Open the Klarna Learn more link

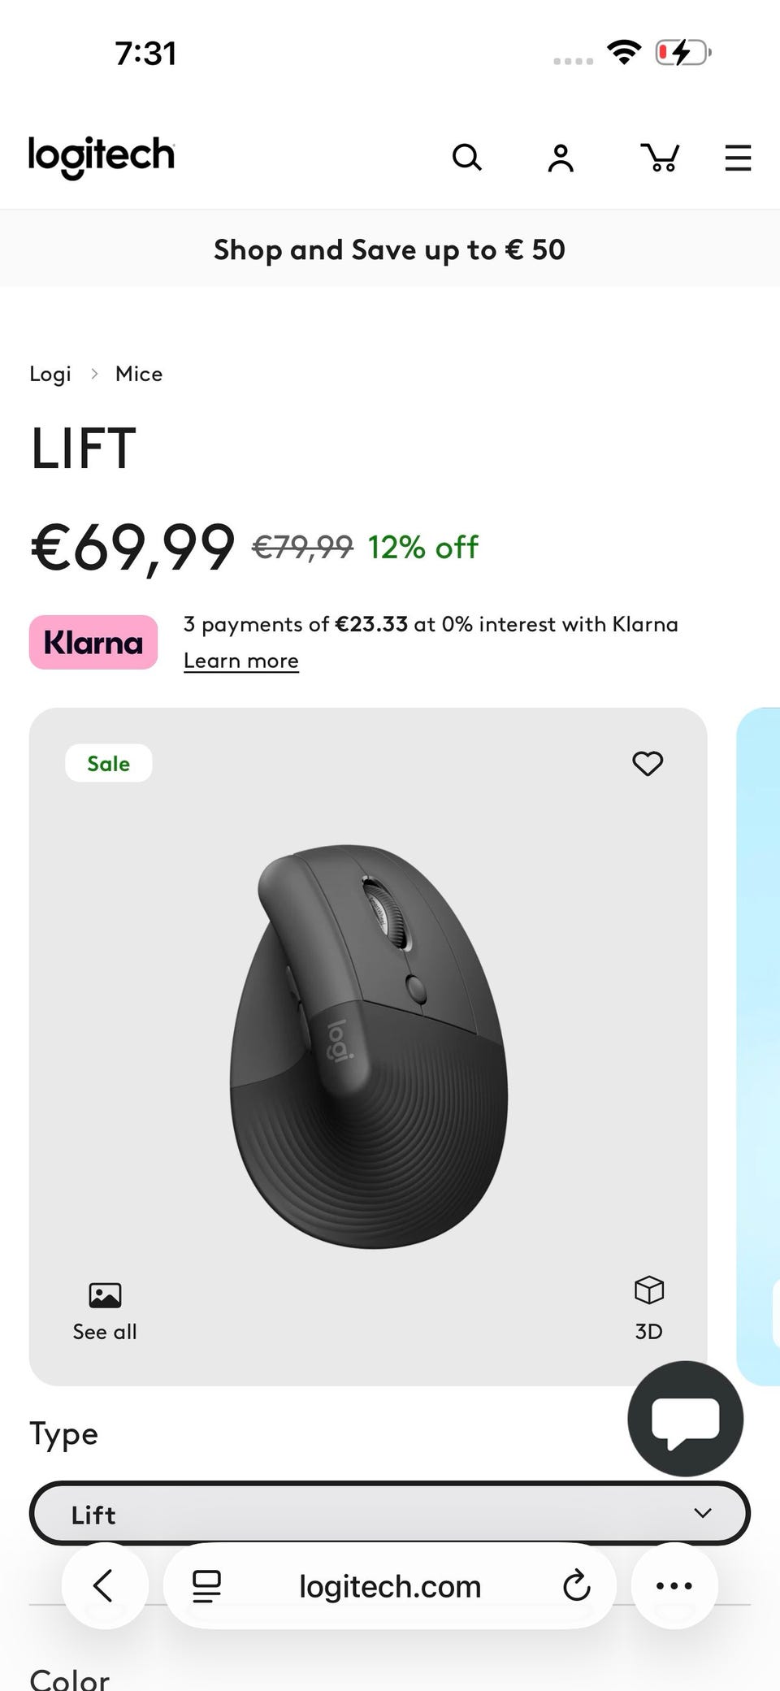point(240,660)
